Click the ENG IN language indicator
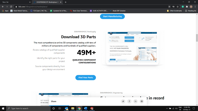Screen dimensions: 198x111 pos(180,108)
